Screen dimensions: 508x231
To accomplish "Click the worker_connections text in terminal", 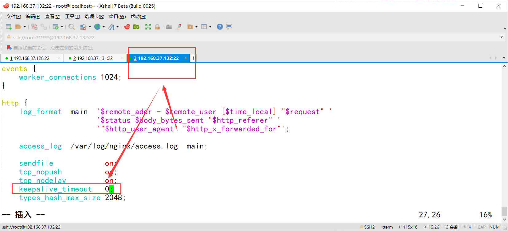I will point(57,77).
